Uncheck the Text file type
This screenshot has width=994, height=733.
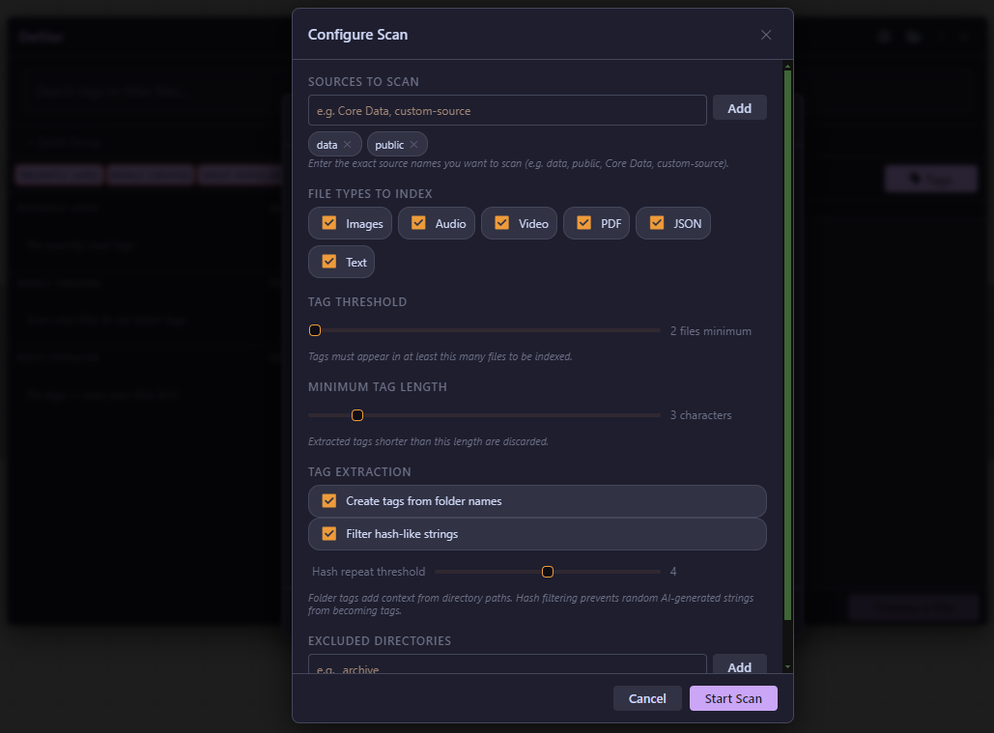click(x=329, y=262)
